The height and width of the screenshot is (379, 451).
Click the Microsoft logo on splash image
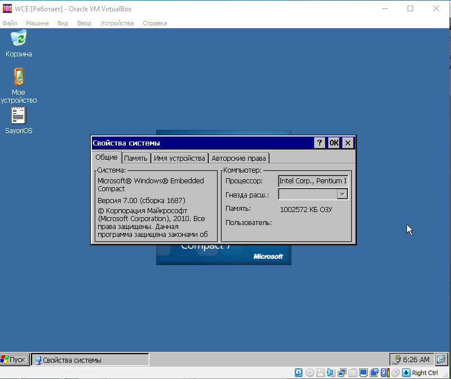[x=268, y=257]
